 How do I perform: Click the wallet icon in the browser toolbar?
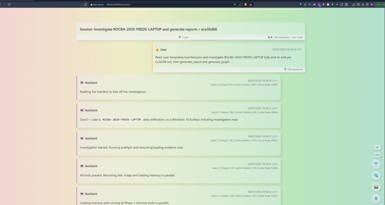coord(358,4)
